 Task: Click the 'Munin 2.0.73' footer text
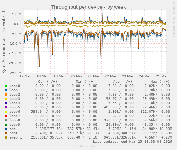click(88, 146)
